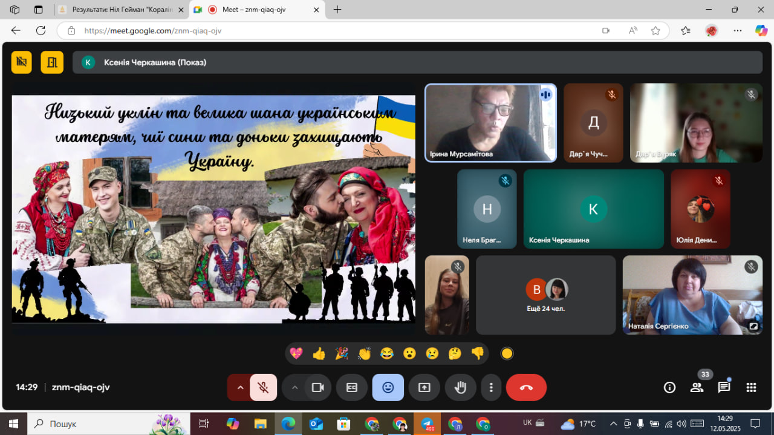Click picture-in-picture icon on Наталія tile
Viewport: 774px width, 435px height.
[x=753, y=326]
